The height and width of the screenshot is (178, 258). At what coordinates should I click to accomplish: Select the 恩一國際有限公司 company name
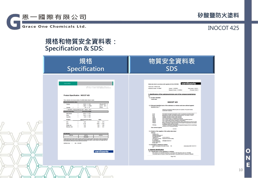point(54,17)
